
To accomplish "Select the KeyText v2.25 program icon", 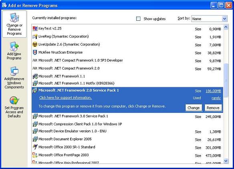I will [x=35, y=28].
